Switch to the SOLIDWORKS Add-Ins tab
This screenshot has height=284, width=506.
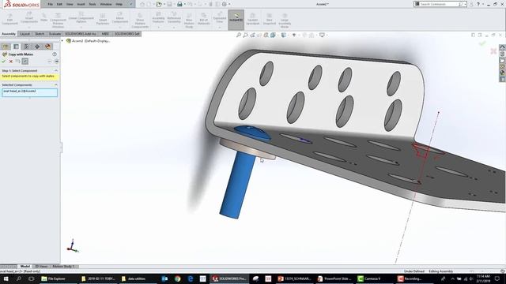[x=81, y=34]
